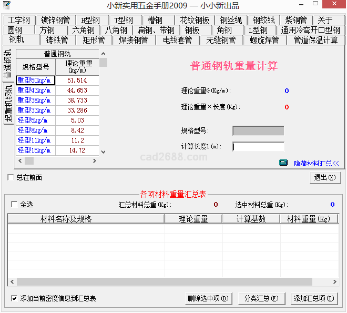Click the rail list scroll left arrow
This screenshot has height=313, width=347.
point(21,160)
